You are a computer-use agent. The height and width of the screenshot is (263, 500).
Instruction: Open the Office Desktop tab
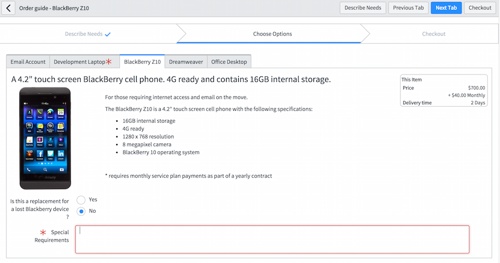point(229,62)
